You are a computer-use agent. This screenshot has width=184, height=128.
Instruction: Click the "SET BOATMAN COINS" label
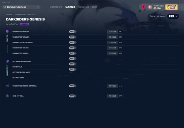[21, 62]
